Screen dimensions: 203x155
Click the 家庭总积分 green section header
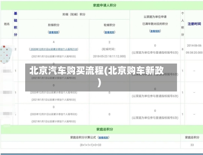click(105, 130)
